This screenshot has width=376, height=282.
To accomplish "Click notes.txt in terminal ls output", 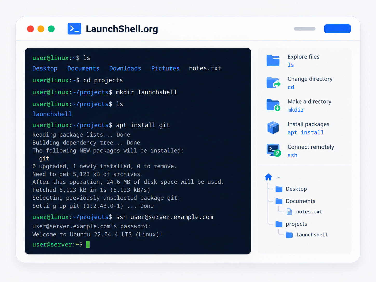I will click(x=205, y=68).
